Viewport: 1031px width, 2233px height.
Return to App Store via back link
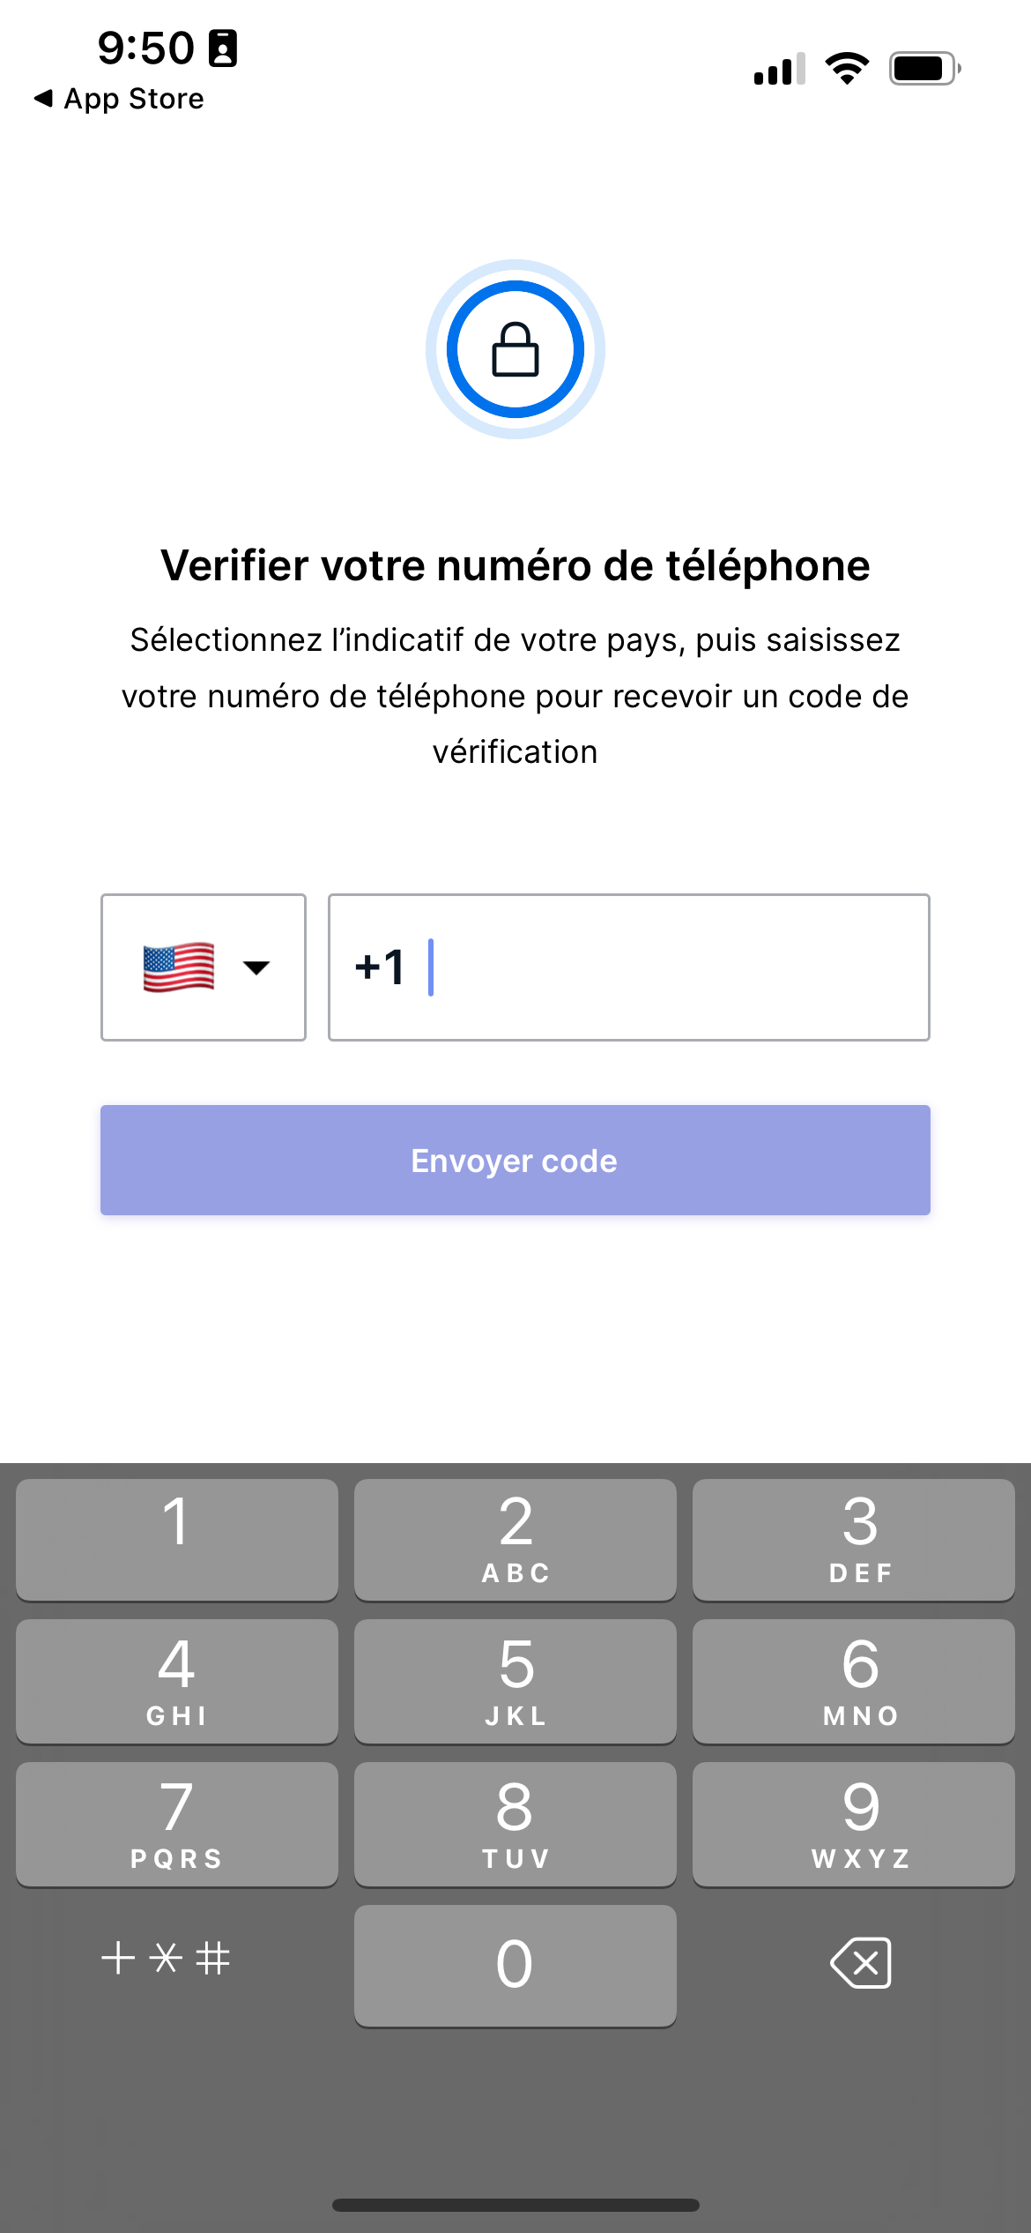119,99
